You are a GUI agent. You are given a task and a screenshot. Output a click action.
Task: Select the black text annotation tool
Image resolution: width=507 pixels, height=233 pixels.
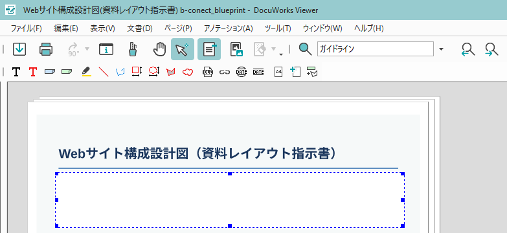tap(16, 71)
